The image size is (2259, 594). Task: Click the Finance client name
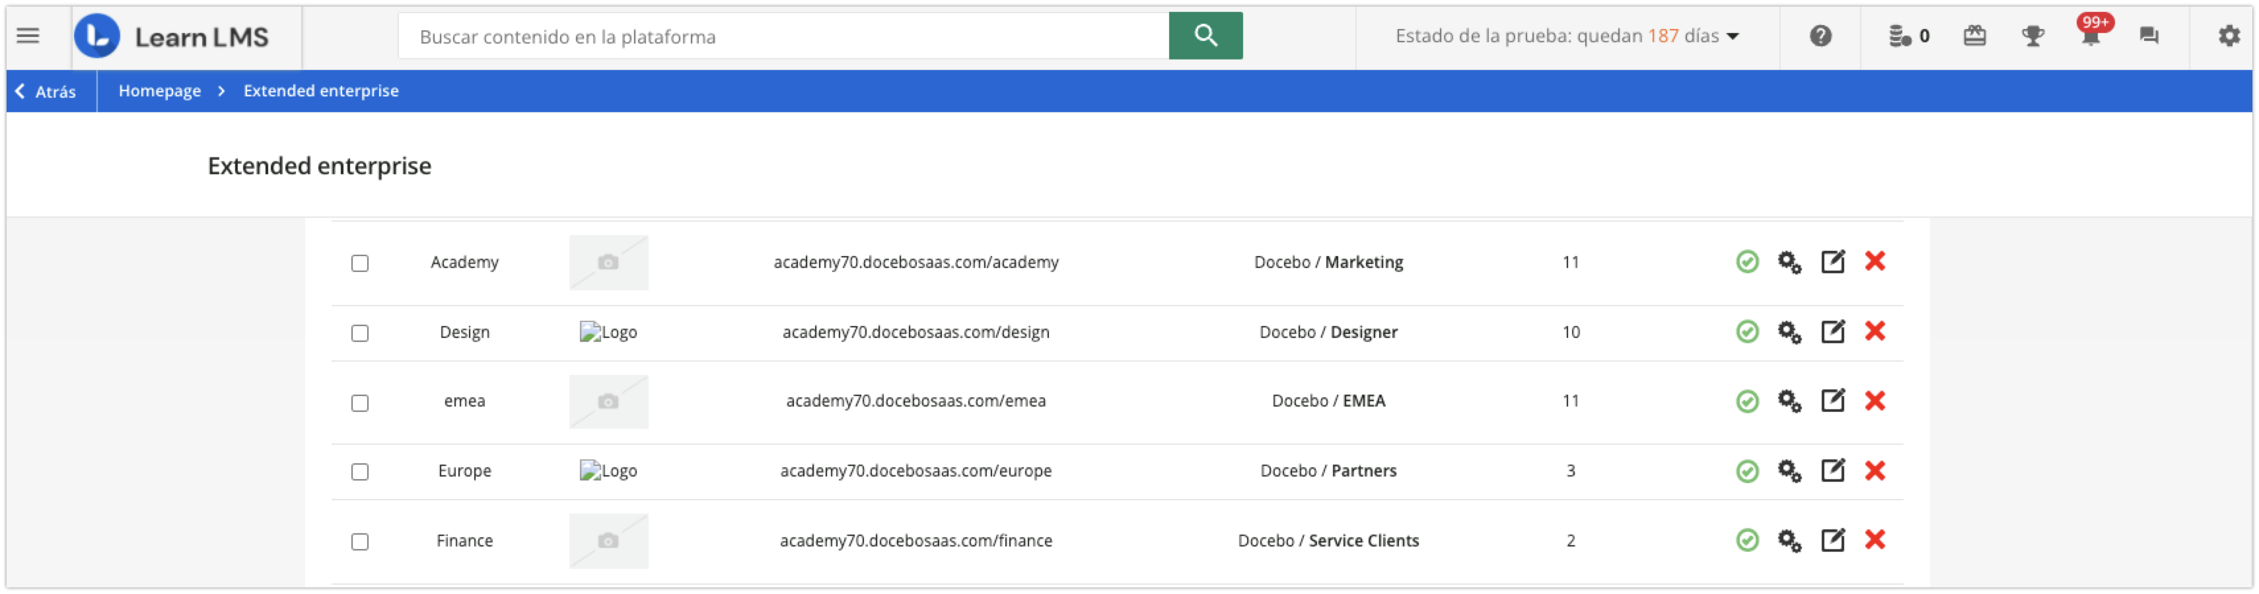tap(465, 541)
